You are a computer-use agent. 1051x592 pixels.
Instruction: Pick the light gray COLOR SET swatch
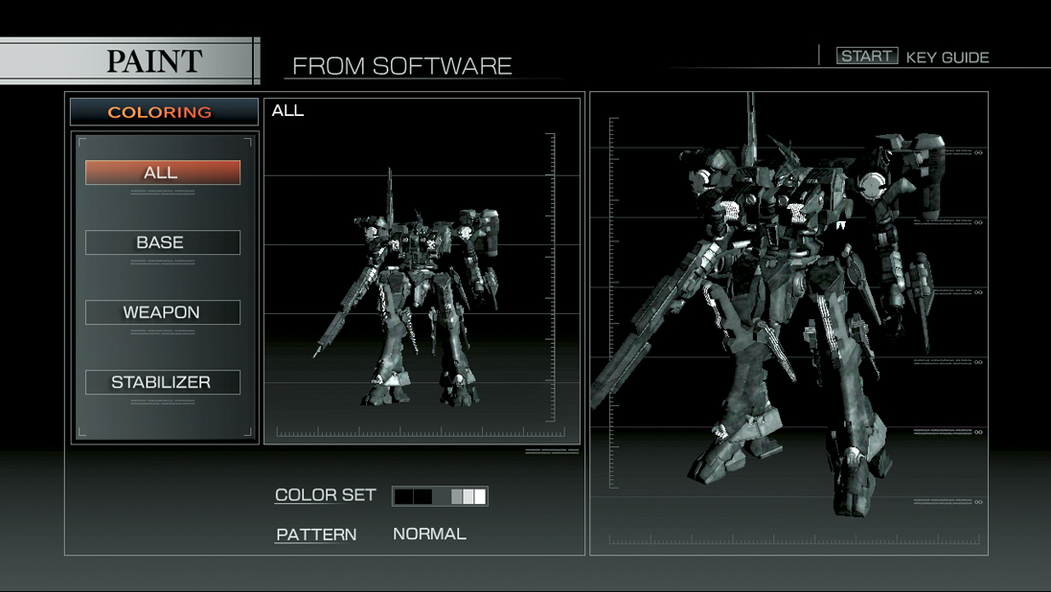tap(468, 495)
